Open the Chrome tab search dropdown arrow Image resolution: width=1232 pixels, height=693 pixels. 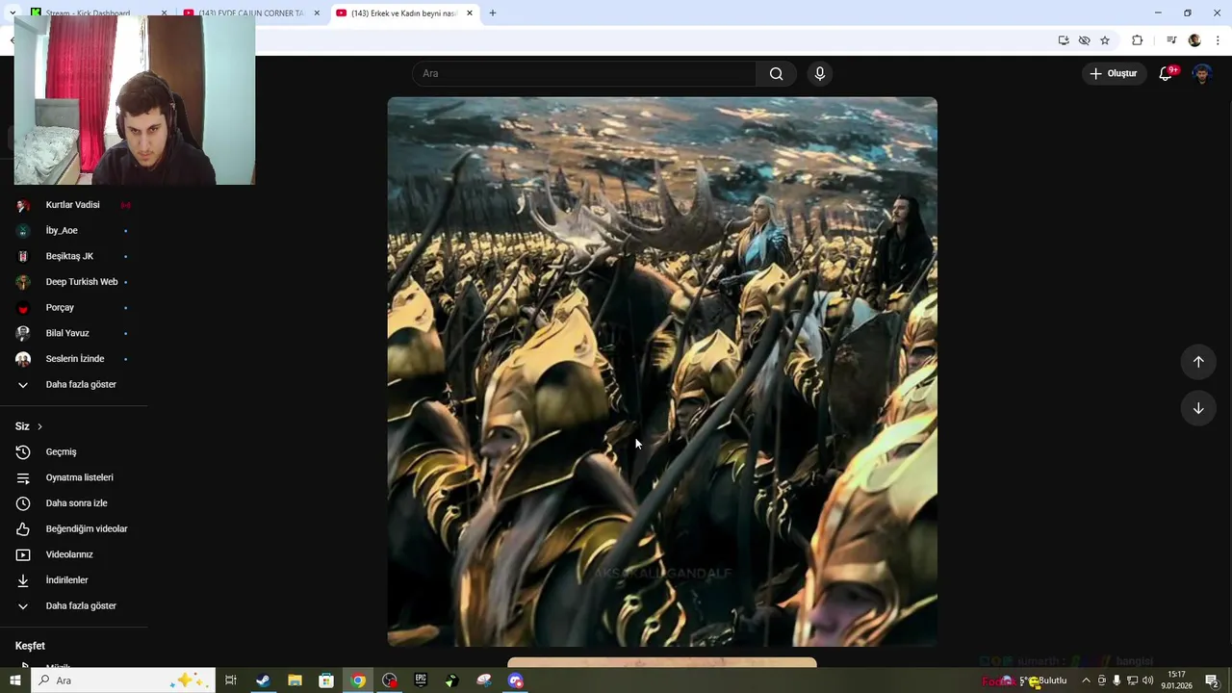[13, 13]
